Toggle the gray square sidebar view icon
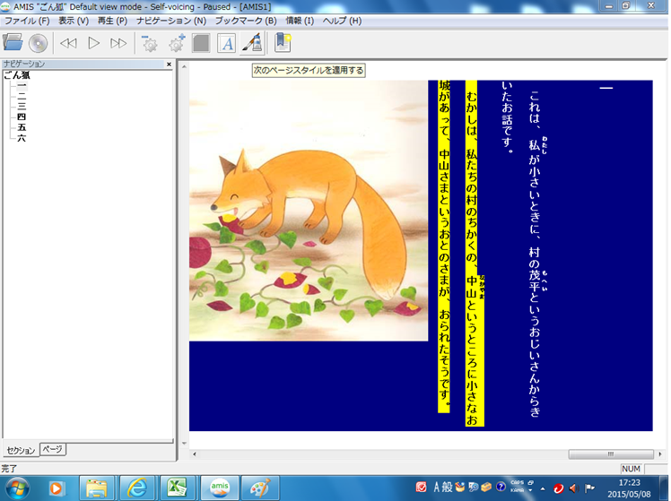 click(201, 43)
